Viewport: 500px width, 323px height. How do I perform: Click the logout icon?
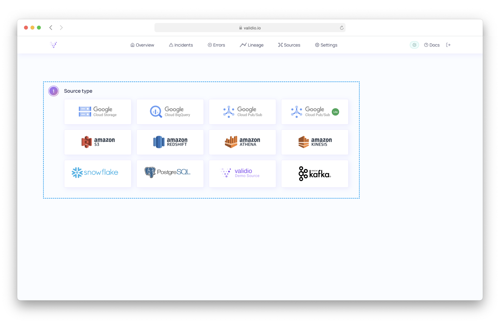448,45
